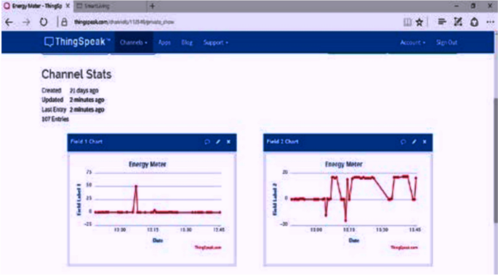Screen dimensions: 498x275
Task: Add page to favorites star icon
Action: click(x=419, y=22)
